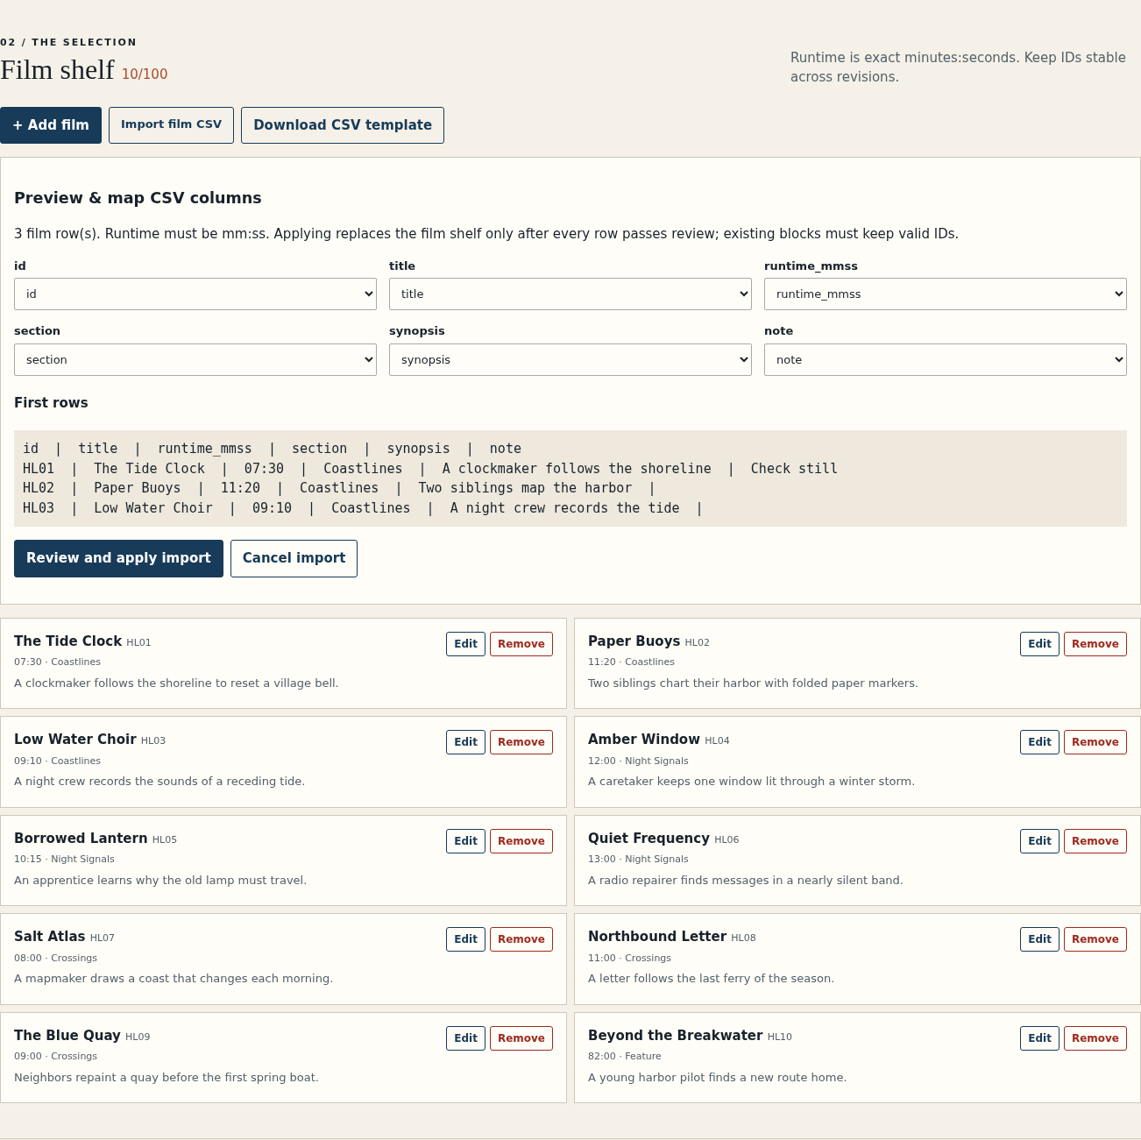Expand the runtime_mmss mapping dropdown

tap(946, 294)
